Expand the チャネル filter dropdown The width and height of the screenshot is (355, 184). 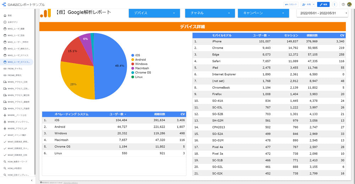pos(210,13)
